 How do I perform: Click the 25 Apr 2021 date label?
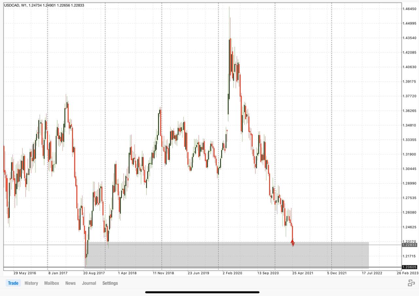click(x=302, y=273)
